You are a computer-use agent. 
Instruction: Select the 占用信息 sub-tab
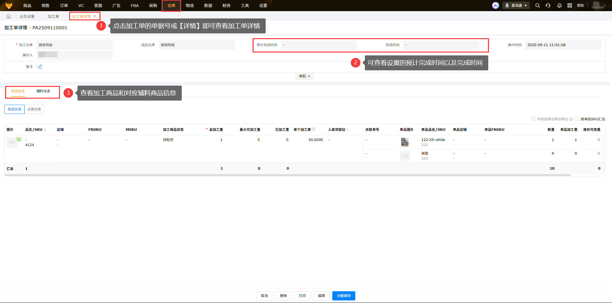point(34,109)
